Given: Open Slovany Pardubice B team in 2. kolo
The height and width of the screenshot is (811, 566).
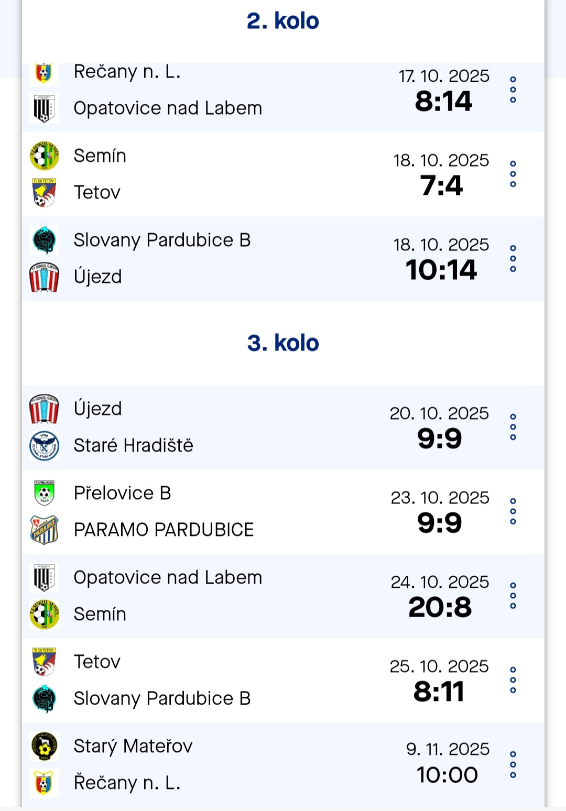Looking at the screenshot, I should (162, 240).
